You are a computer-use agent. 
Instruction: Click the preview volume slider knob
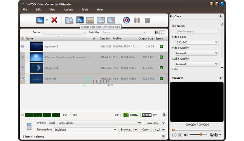coord(201,135)
